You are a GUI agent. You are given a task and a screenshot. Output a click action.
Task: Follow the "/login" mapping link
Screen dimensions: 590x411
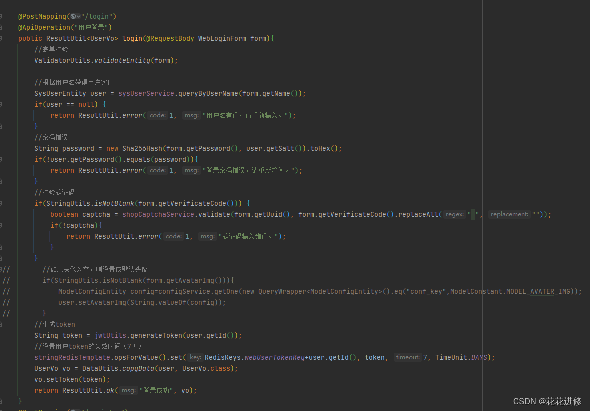tap(97, 16)
